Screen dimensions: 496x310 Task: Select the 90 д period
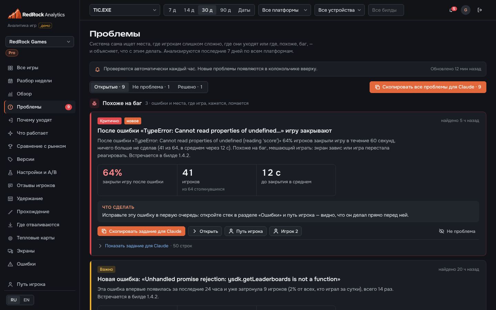(x=226, y=10)
